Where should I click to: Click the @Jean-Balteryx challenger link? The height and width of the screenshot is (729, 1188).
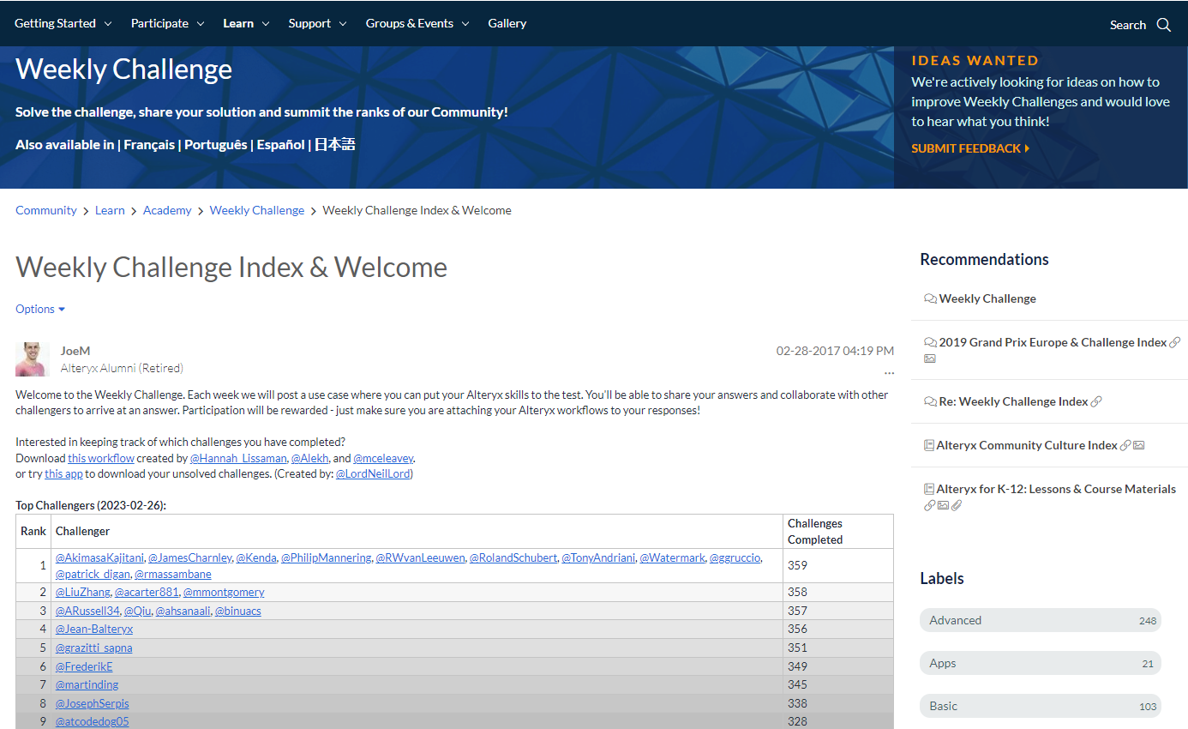coord(94,629)
